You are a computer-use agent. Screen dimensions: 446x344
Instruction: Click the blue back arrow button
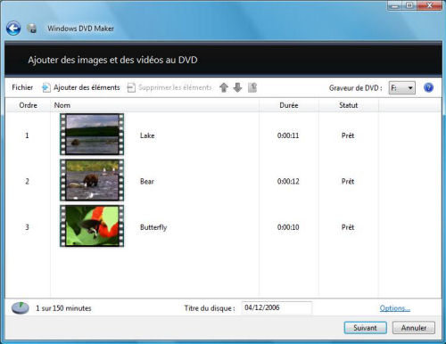[x=13, y=29]
